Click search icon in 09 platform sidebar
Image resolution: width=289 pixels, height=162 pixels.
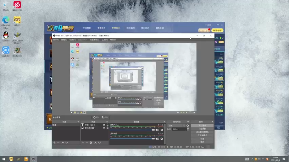pos(221,54)
